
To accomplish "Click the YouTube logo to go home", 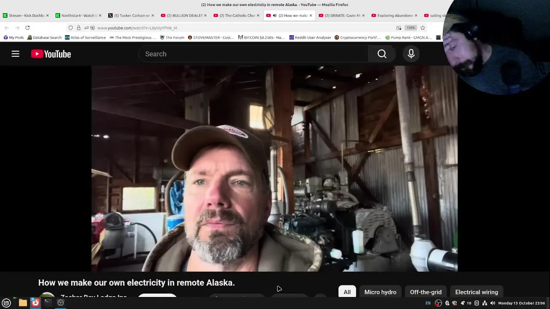I will [x=51, y=54].
